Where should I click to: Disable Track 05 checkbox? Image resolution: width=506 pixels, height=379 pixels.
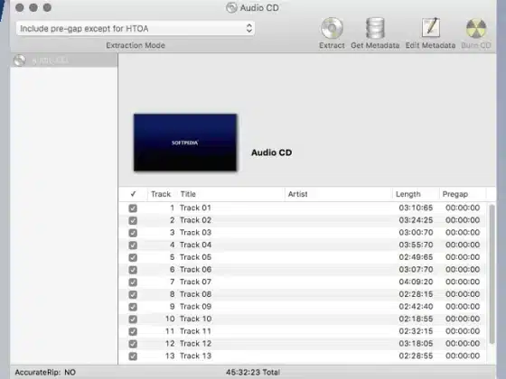point(133,257)
